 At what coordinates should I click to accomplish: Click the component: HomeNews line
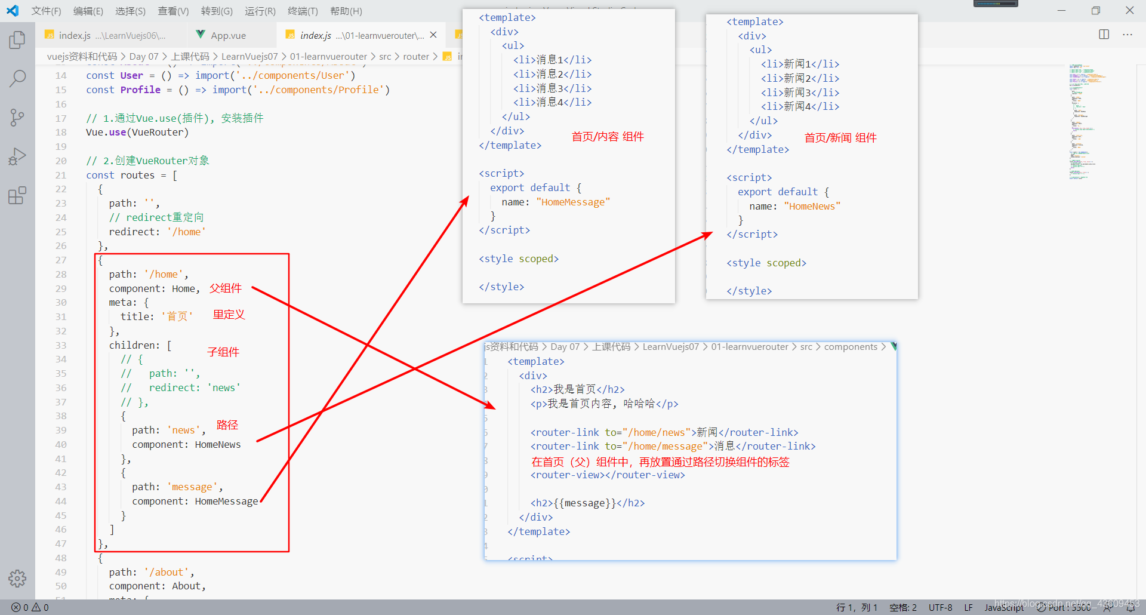point(186,445)
